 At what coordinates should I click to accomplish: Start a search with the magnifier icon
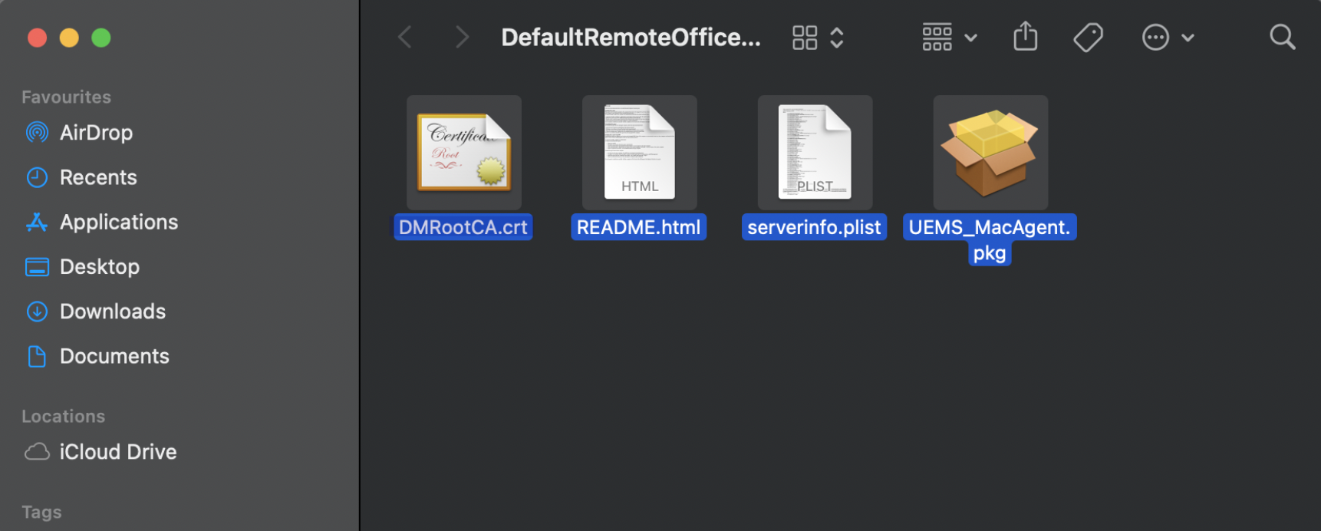pos(1282,36)
